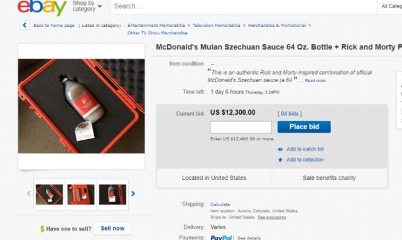
Task: Open the 84 bids link
Action: [x=290, y=113]
